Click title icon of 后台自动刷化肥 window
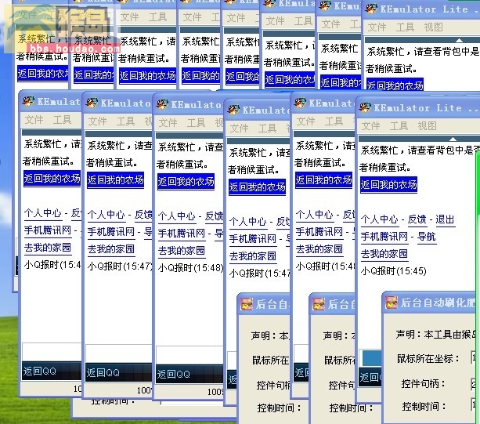 [x=392, y=303]
